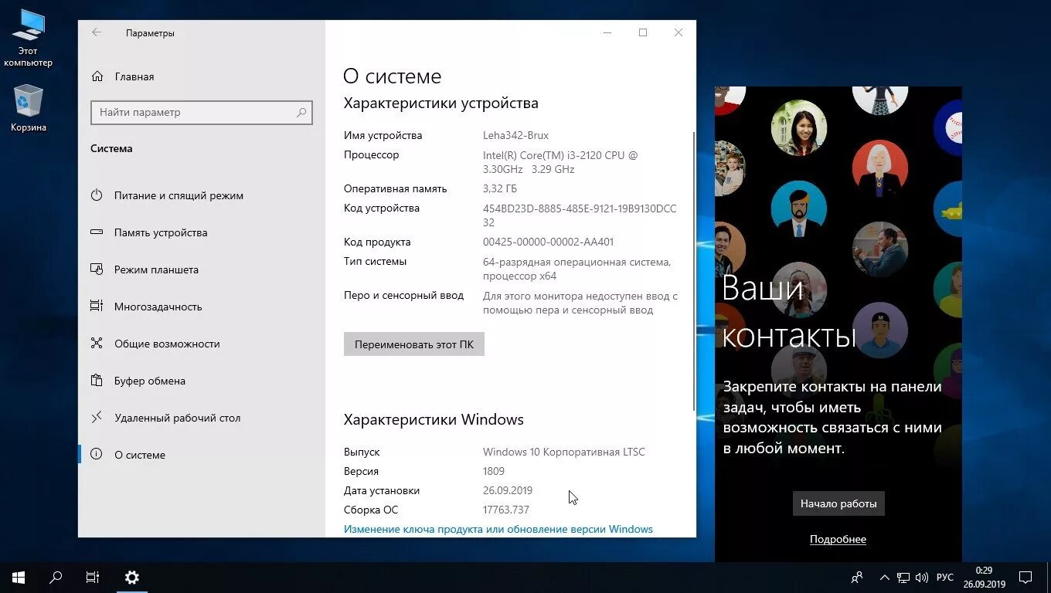
Task: Select device name Leha342-Brux
Action: [515, 135]
